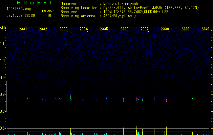
Task: Click the 2335 time marker
Action: tap(104, 29)
